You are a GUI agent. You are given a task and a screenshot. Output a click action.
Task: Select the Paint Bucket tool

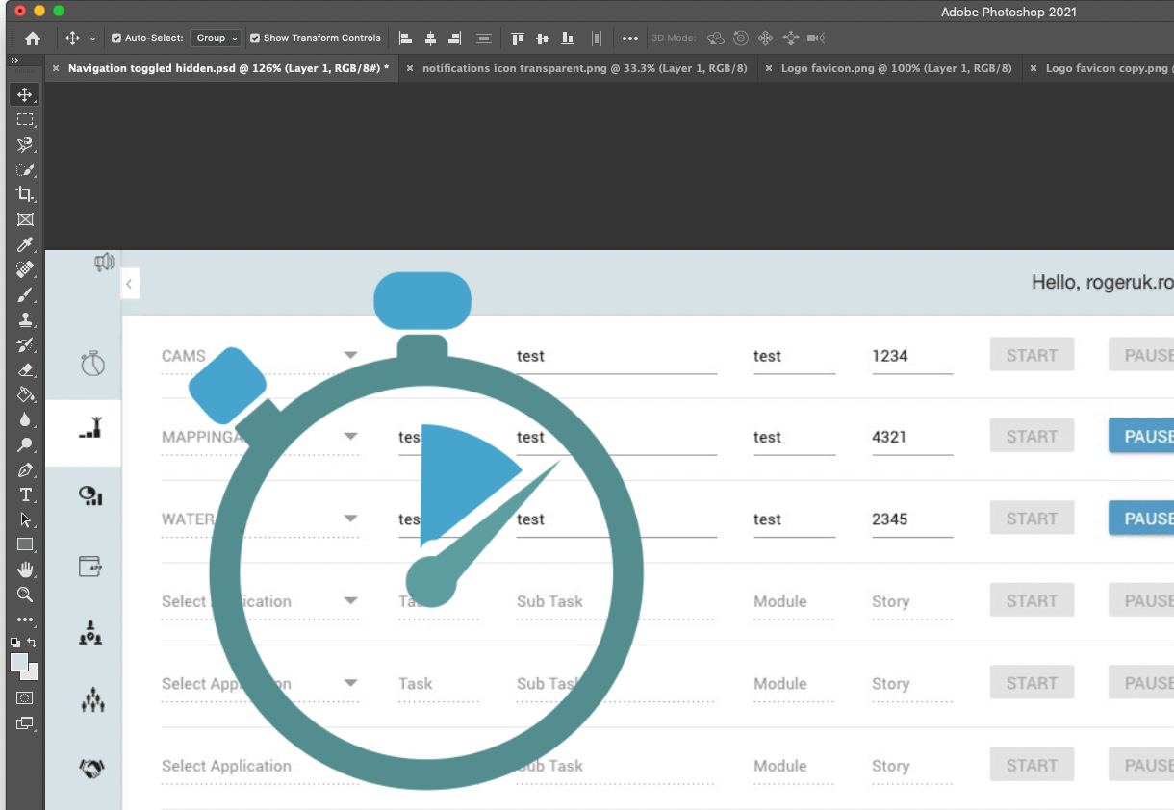click(x=25, y=394)
